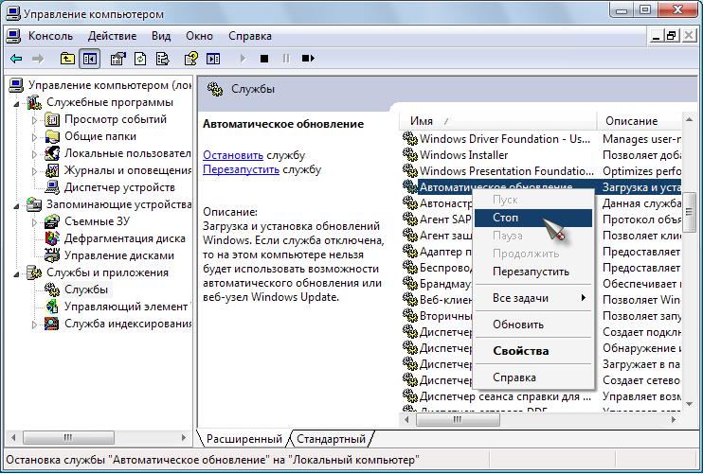Click the Остановить службу link

pos(233,155)
